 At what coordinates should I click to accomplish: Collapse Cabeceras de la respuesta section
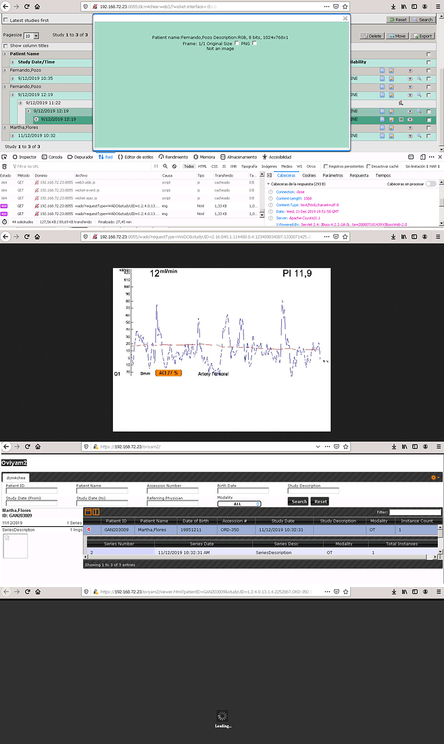tap(269, 184)
